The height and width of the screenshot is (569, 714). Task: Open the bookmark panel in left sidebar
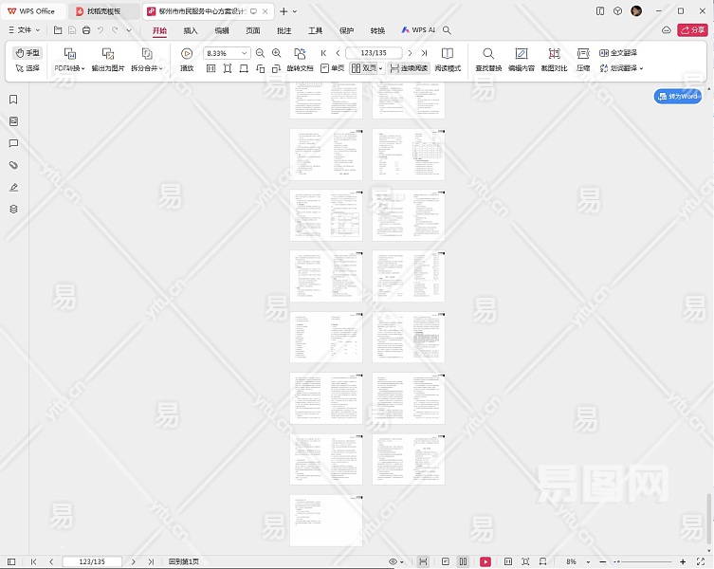[x=13, y=100]
